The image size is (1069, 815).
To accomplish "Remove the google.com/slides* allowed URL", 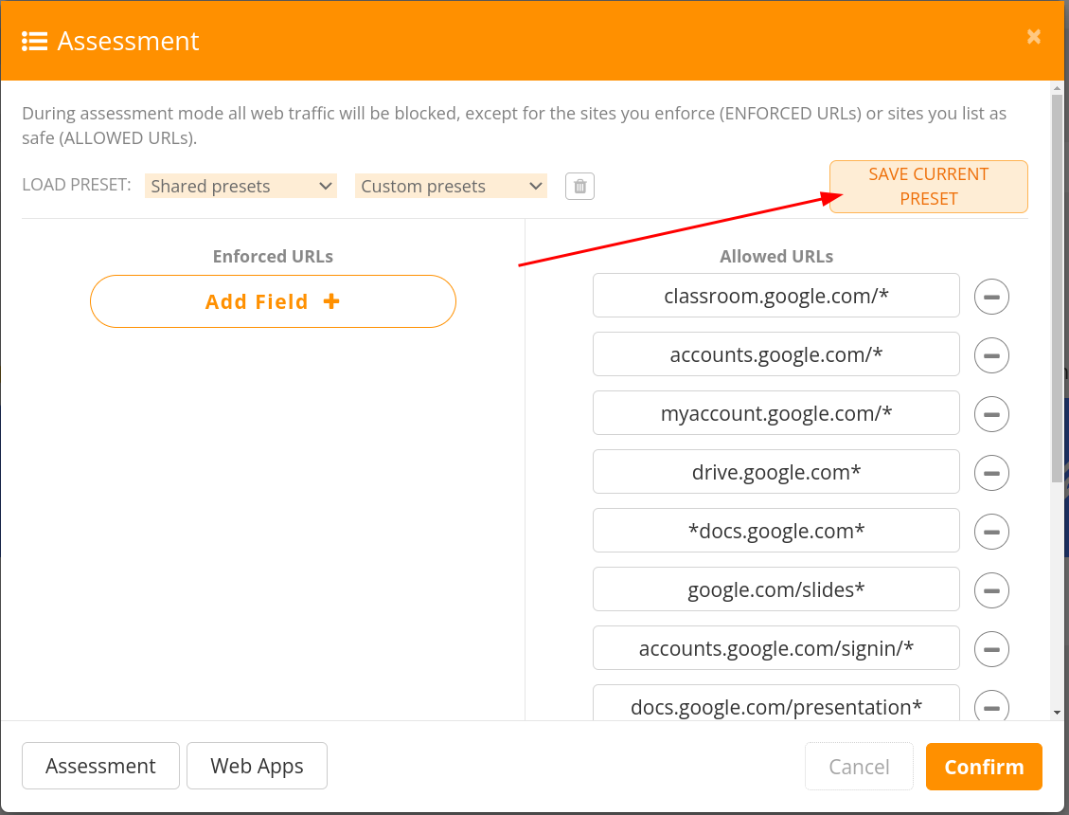I will [x=991, y=590].
